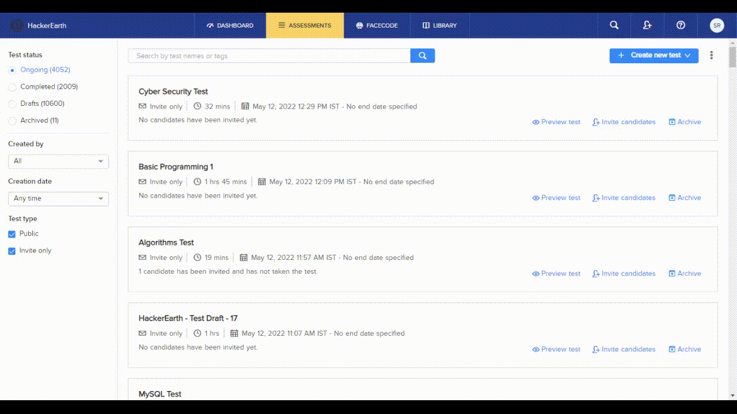Image resolution: width=737 pixels, height=414 pixels.
Task: Uncheck the Public test type checkbox
Action: [12, 233]
